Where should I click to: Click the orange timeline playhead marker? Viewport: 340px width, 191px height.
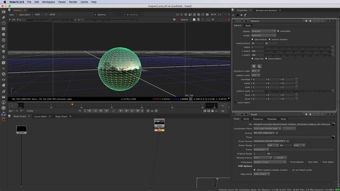click(72, 104)
